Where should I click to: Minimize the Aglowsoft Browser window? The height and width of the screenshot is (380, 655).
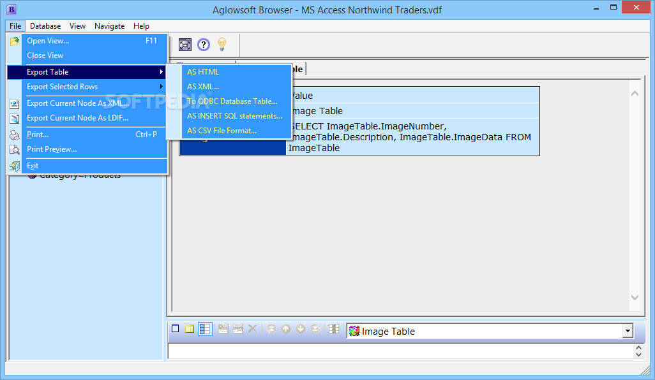coord(596,8)
